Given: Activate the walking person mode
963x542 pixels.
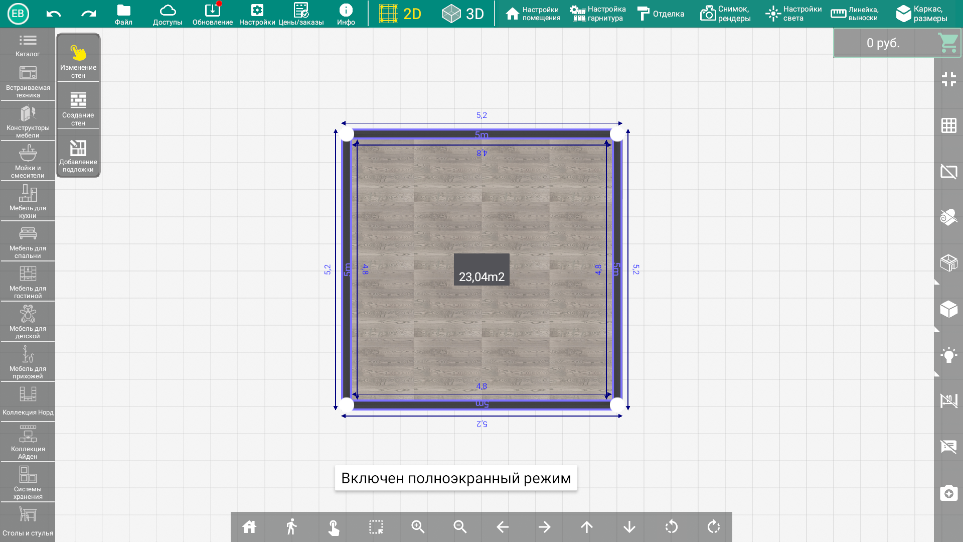Looking at the screenshot, I should click(x=291, y=527).
